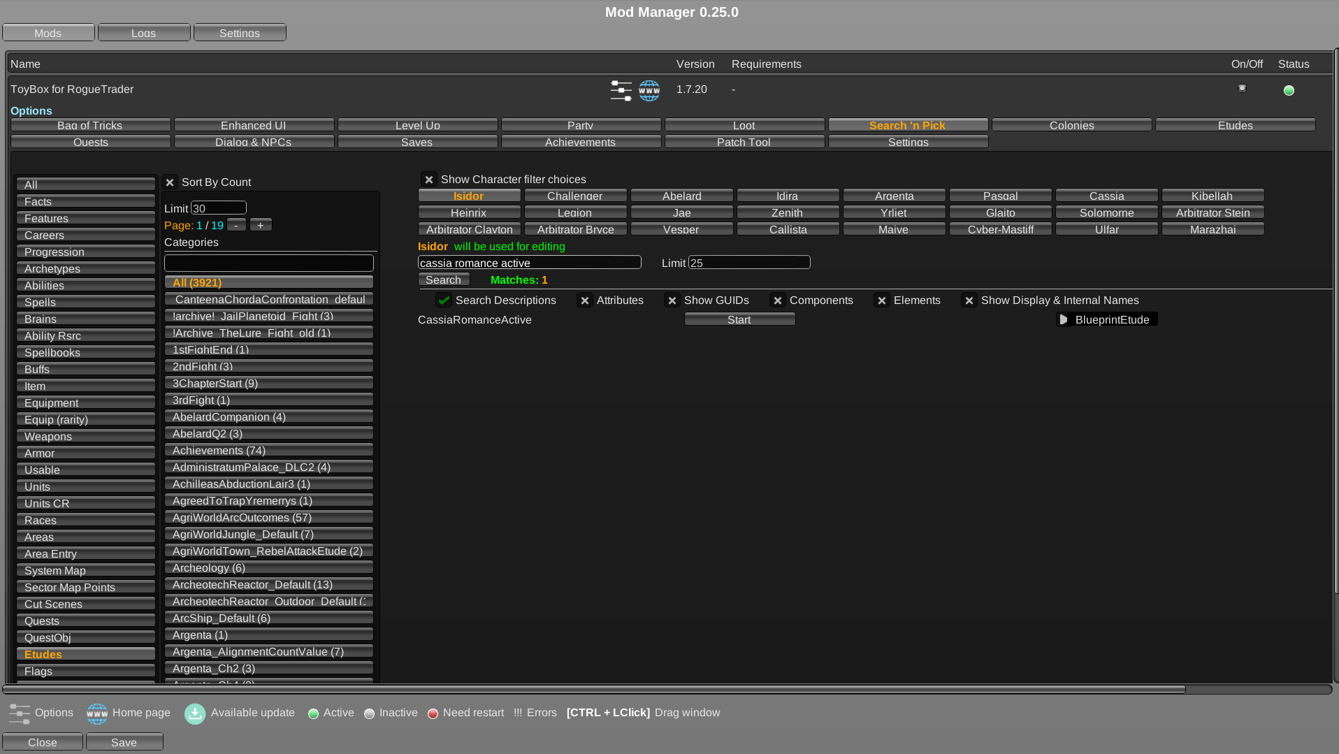1339x754 pixels.
Task: Select Archeology (6) category
Action: tap(269, 567)
